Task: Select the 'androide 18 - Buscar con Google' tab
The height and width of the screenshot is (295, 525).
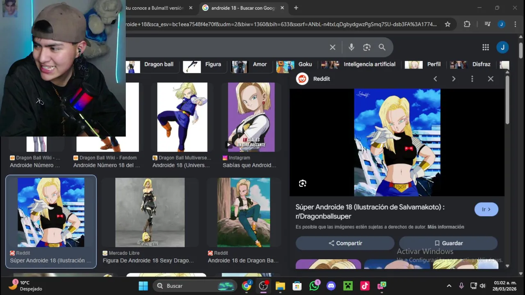Action: [243, 8]
